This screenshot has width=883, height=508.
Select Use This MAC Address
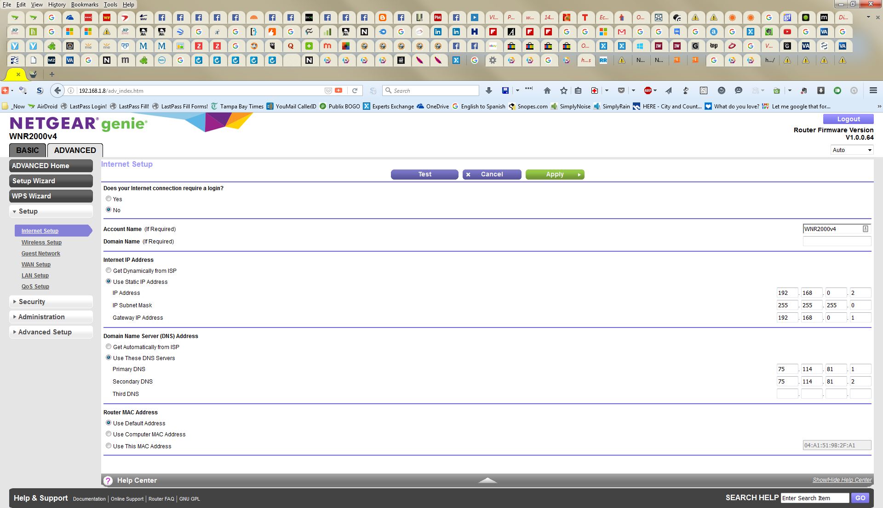(109, 446)
